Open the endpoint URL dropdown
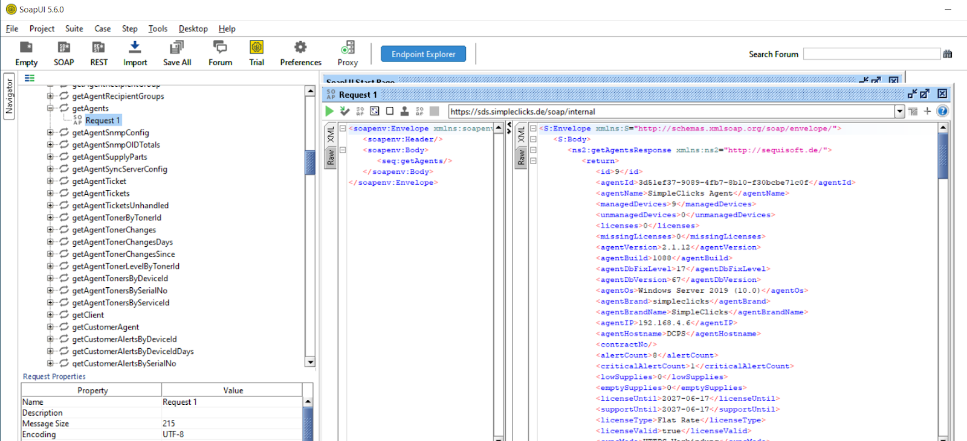 [899, 111]
